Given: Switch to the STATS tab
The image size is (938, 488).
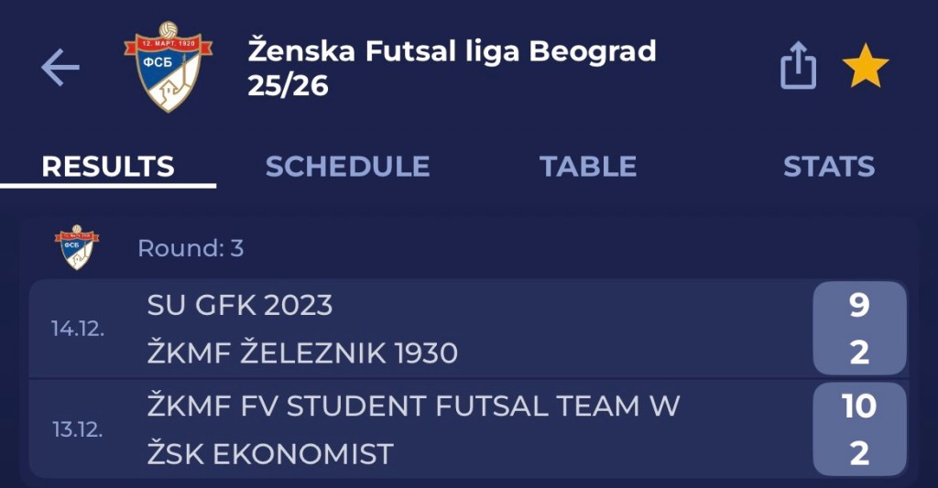Looking at the screenshot, I should point(829,167).
